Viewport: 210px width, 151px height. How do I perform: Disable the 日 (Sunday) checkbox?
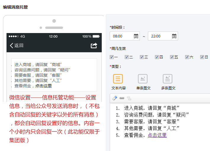pyautogui.click(x=202, y=57)
